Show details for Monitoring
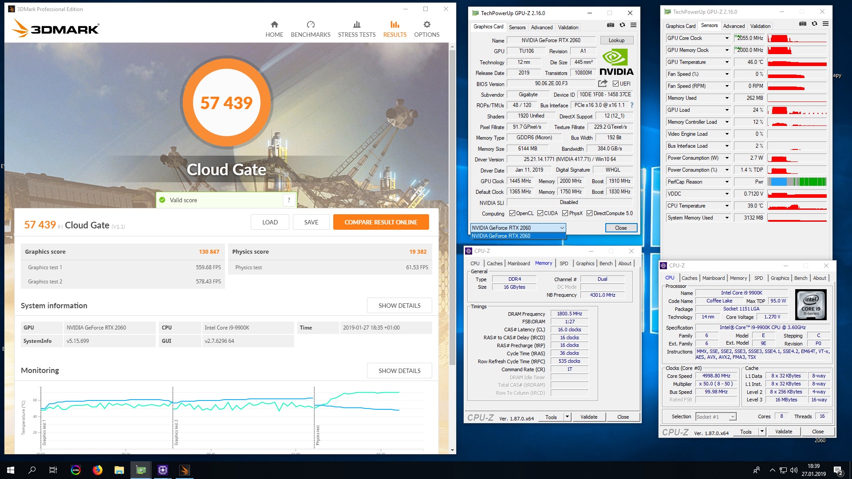The image size is (852, 479). click(399, 371)
